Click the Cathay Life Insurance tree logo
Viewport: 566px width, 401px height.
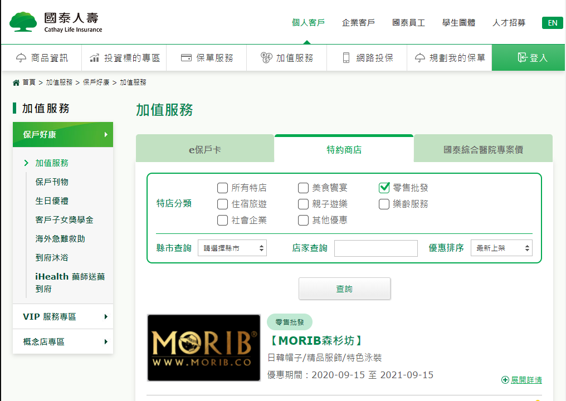[23, 22]
